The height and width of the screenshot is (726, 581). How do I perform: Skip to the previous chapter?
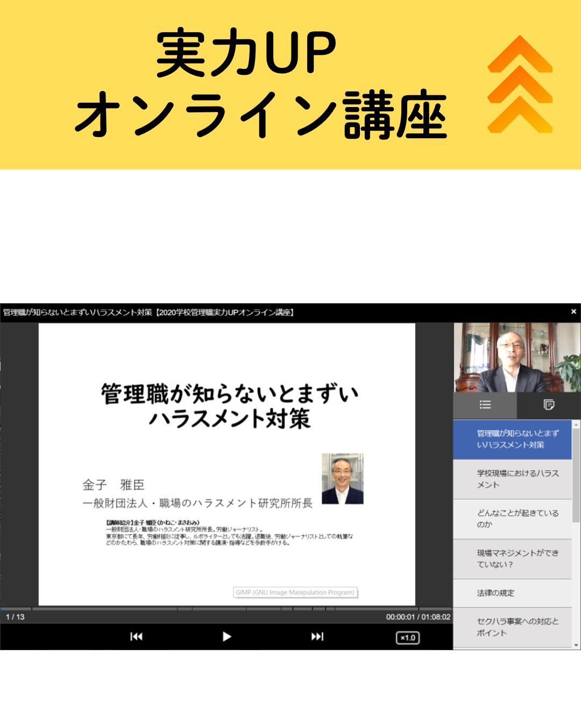click(137, 637)
